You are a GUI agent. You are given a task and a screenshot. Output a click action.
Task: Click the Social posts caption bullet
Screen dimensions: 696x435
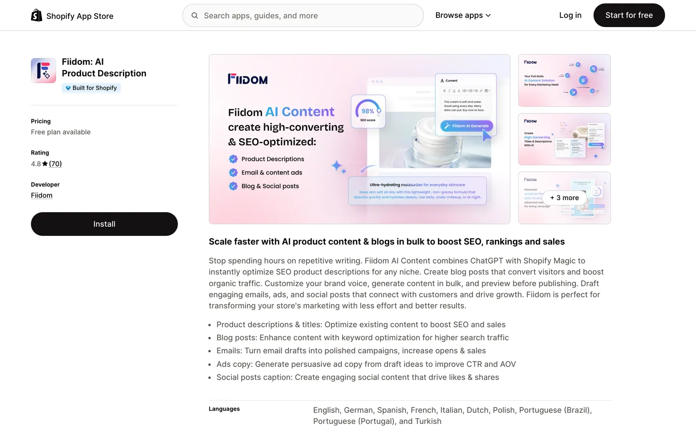click(358, 377)
